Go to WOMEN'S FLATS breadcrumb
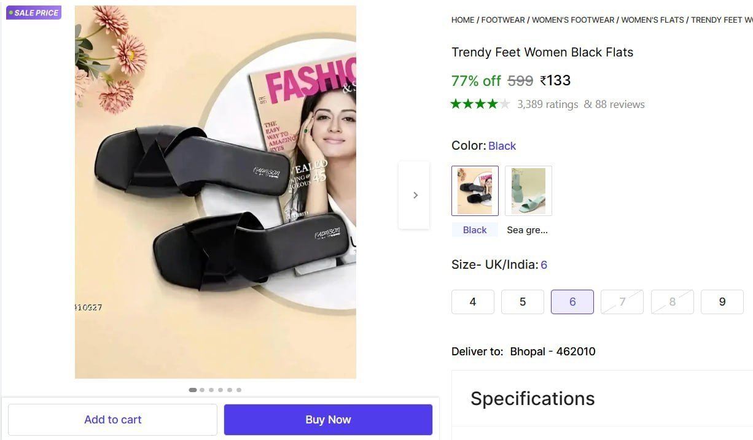 coord(652,20)
